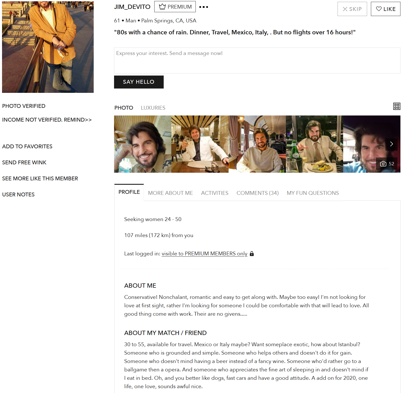
Task: Open the MORE ABOUT ME tab
Action: (170, 193)
